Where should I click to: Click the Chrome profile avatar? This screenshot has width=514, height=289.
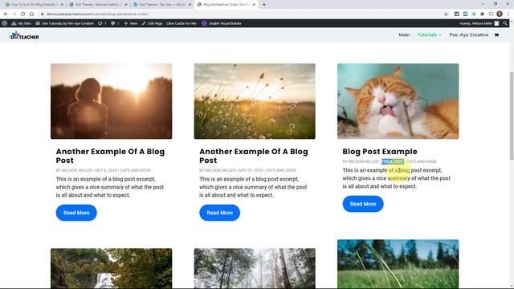(x=500, y=14)
